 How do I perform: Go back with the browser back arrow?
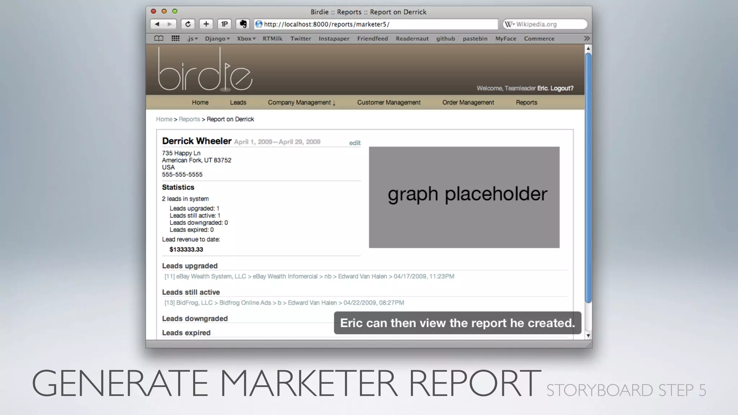coord(157,24)
